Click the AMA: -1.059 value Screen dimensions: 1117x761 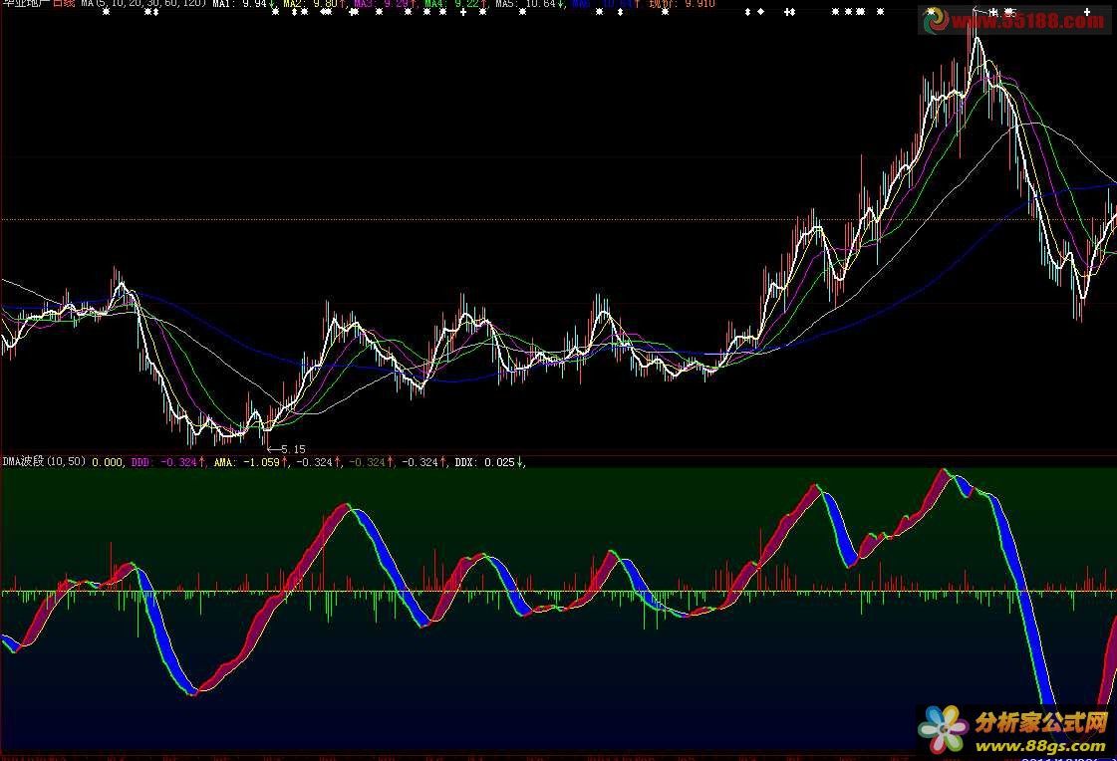point(251,463)
